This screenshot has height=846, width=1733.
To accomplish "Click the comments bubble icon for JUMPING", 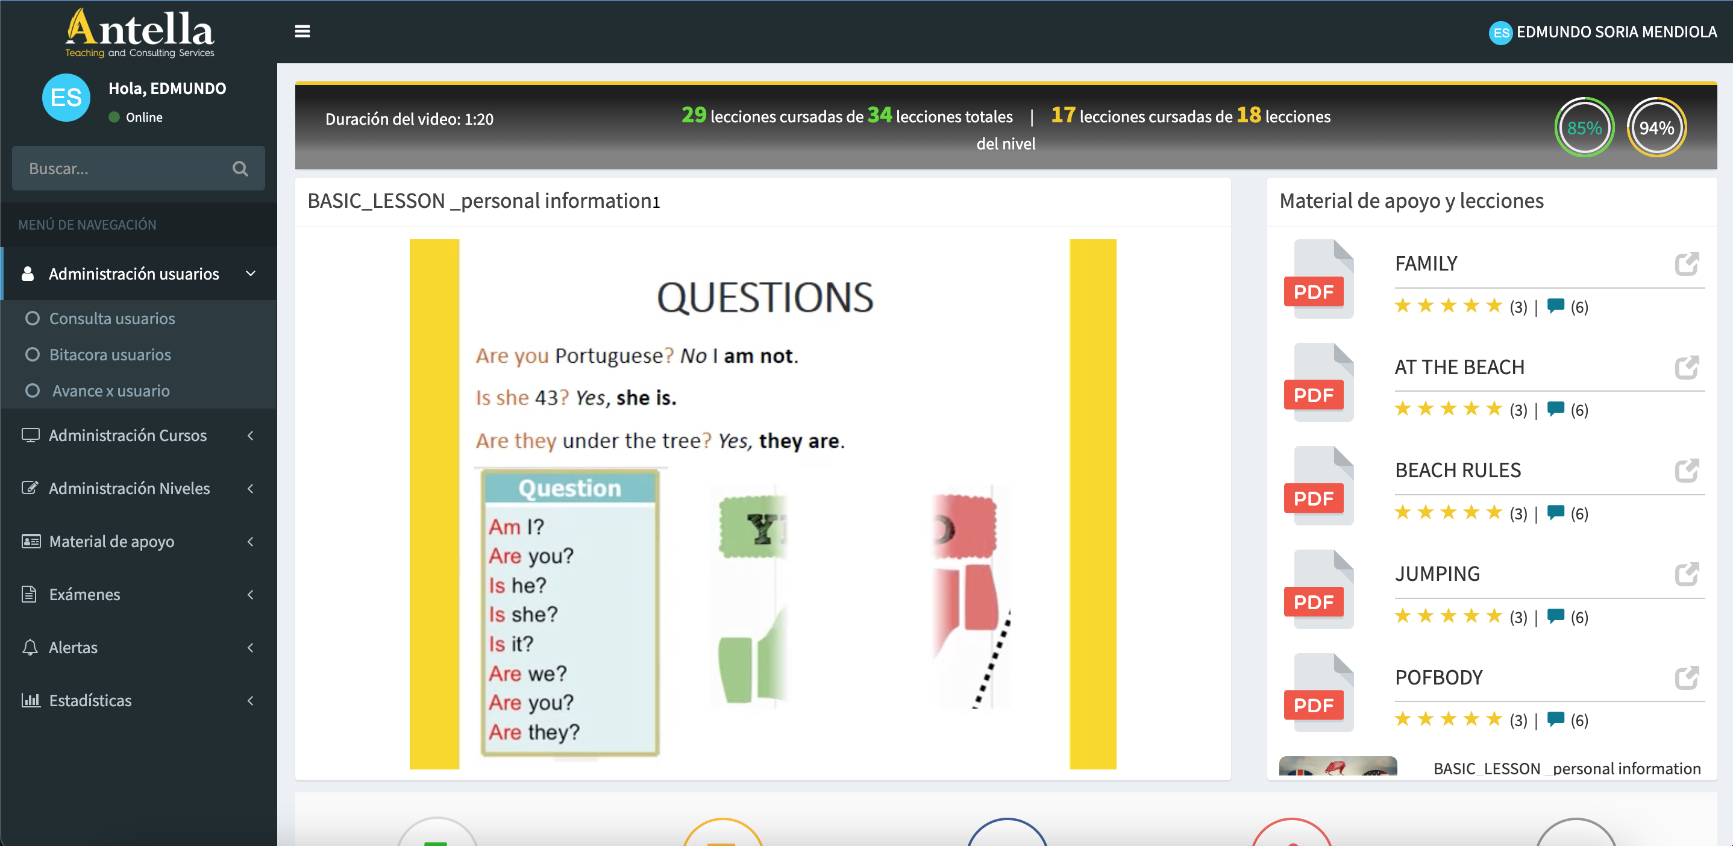I will [1555, 616].
